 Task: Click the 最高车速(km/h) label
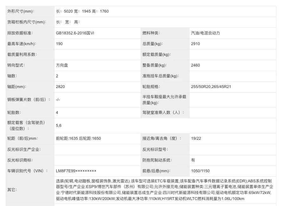[22, 44]
